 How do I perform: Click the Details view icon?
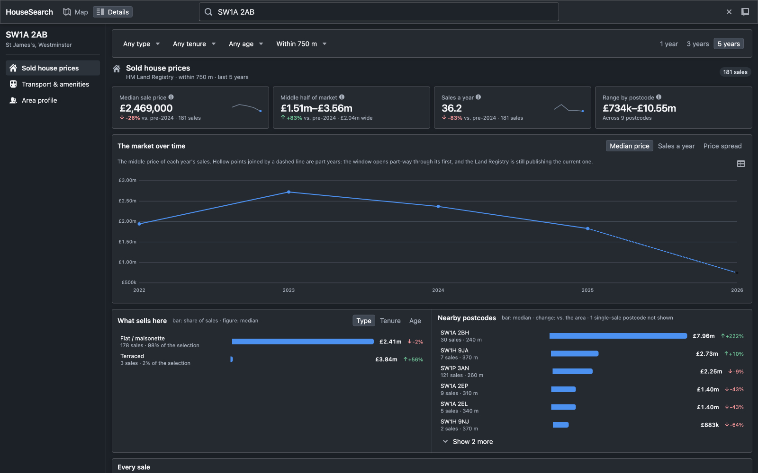(100, 12)
